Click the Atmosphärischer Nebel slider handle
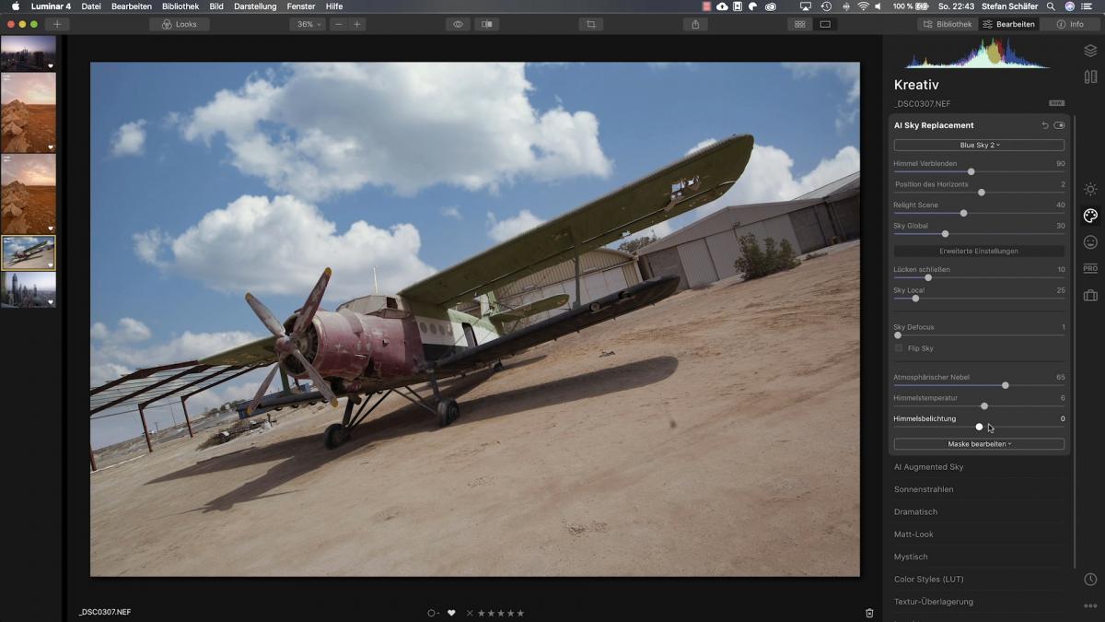 [1005, 385]
